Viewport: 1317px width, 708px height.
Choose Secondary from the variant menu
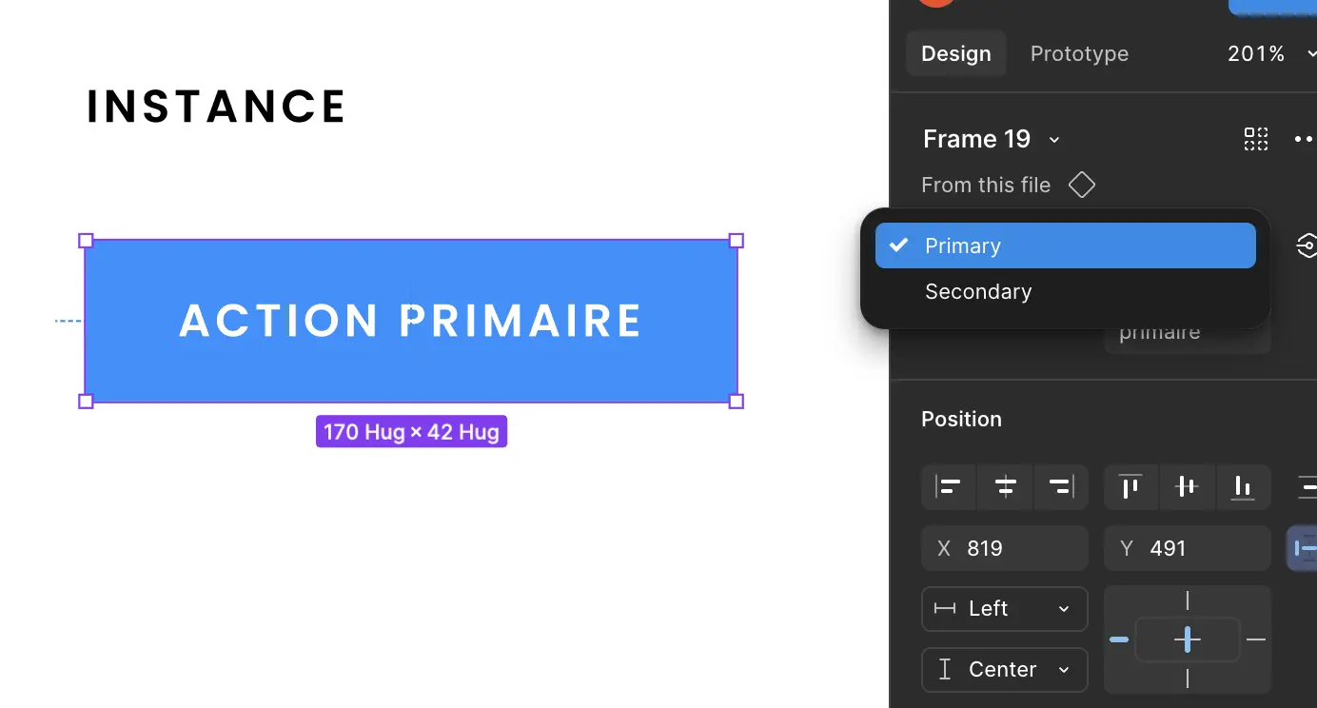pyautogui.click(x=978, y=291)
